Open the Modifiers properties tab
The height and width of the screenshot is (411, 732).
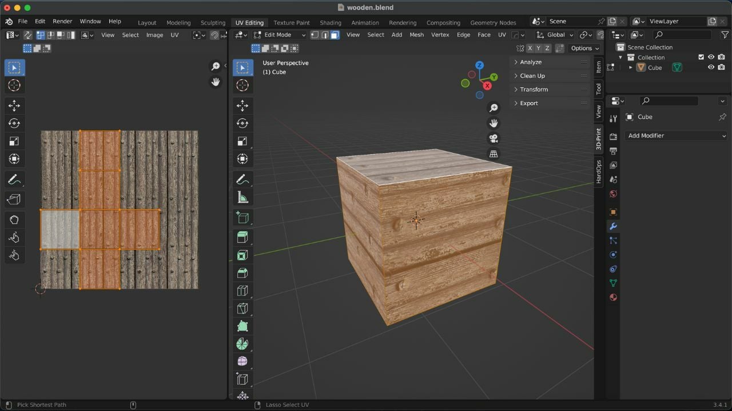(x=613, y=227)
